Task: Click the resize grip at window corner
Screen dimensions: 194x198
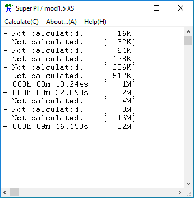Action: point(189,193)
